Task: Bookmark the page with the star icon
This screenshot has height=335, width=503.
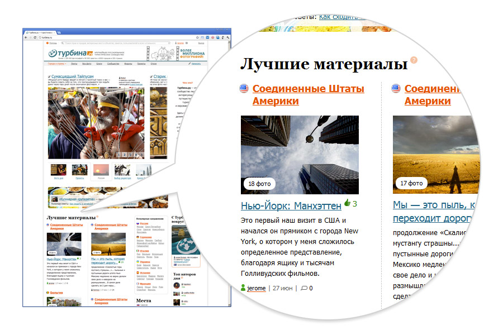Action: (x=198, y=37)
